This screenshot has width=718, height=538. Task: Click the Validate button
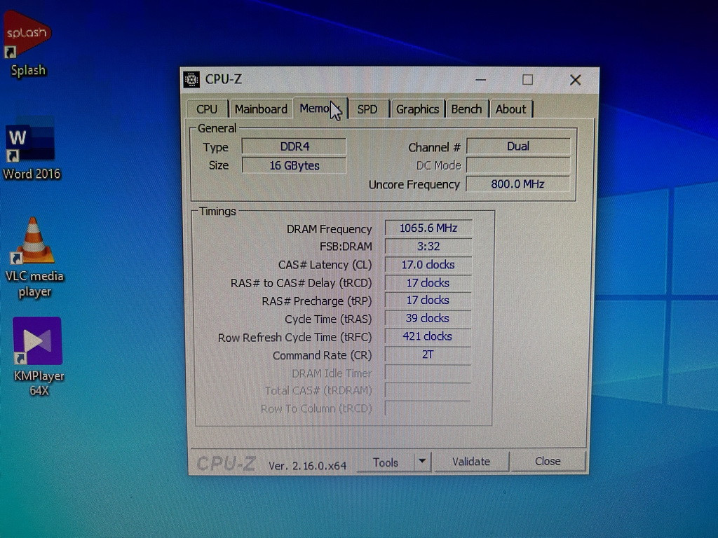471,462
